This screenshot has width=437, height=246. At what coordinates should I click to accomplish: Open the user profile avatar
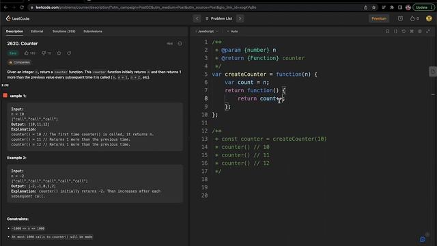429,18
